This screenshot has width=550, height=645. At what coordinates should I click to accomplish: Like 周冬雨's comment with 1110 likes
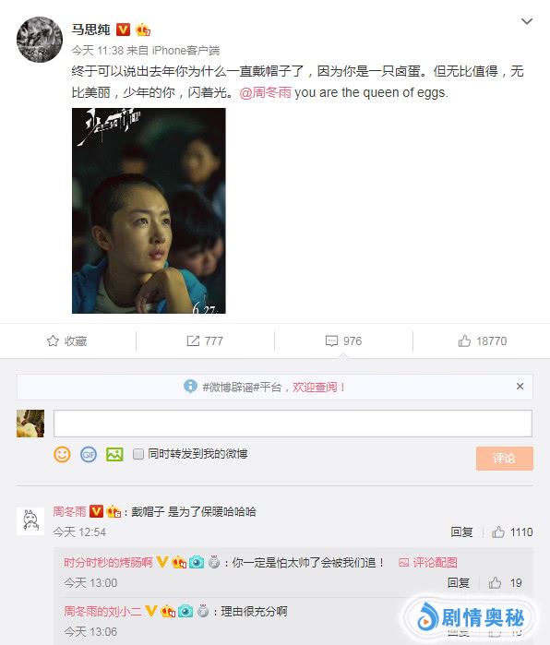point(498,532)
